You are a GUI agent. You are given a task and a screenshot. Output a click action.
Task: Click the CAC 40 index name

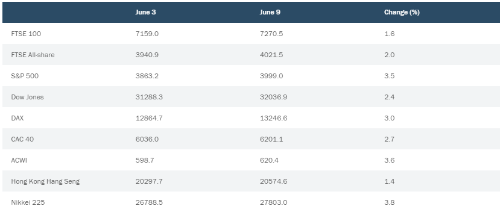click(22, 139)
